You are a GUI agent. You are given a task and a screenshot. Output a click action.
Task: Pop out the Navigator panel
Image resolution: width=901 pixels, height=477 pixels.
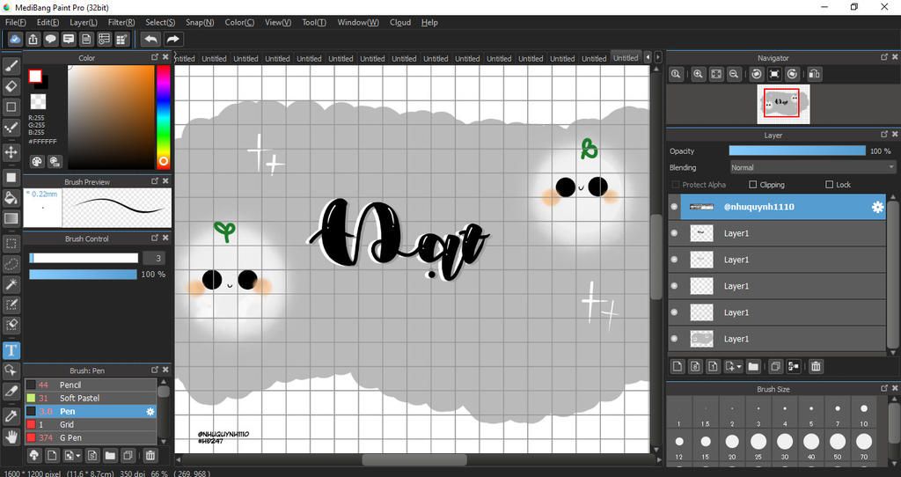click(884, 57)
